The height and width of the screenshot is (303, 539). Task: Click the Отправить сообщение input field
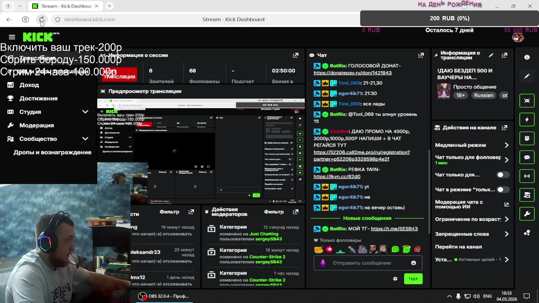click(x=368, y=263)
